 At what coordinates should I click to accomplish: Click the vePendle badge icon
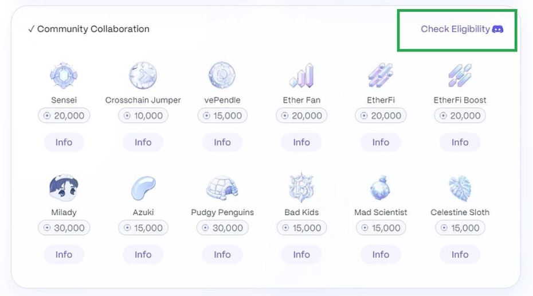point(222,75)
